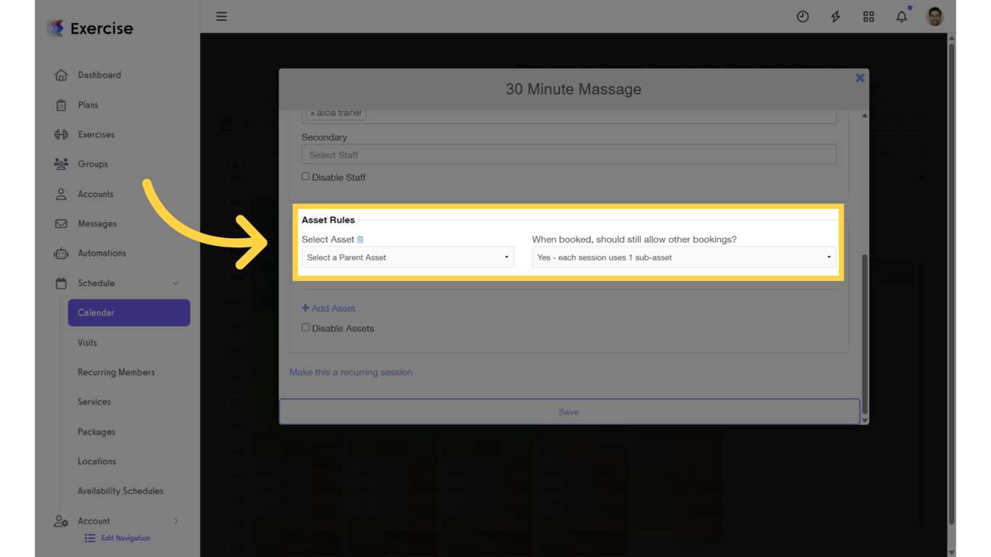Click Make this a recurring session
This screenshot has height=557, width=991.
[x=351, y=372]
